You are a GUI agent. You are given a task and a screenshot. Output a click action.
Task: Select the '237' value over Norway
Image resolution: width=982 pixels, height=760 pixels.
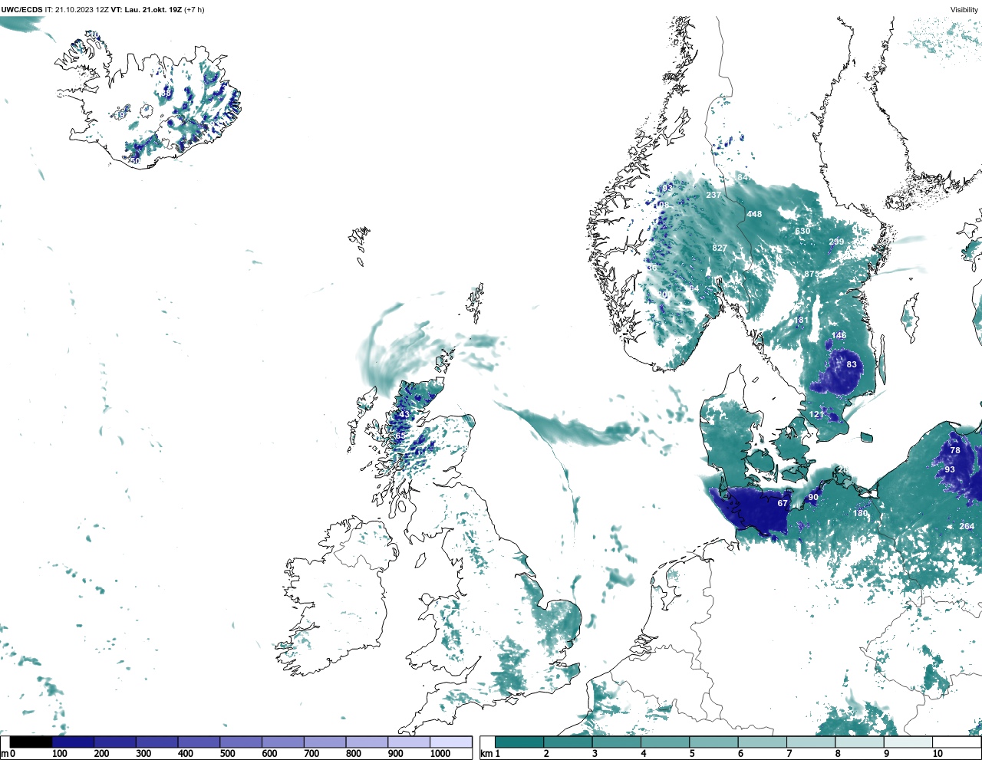713,195
